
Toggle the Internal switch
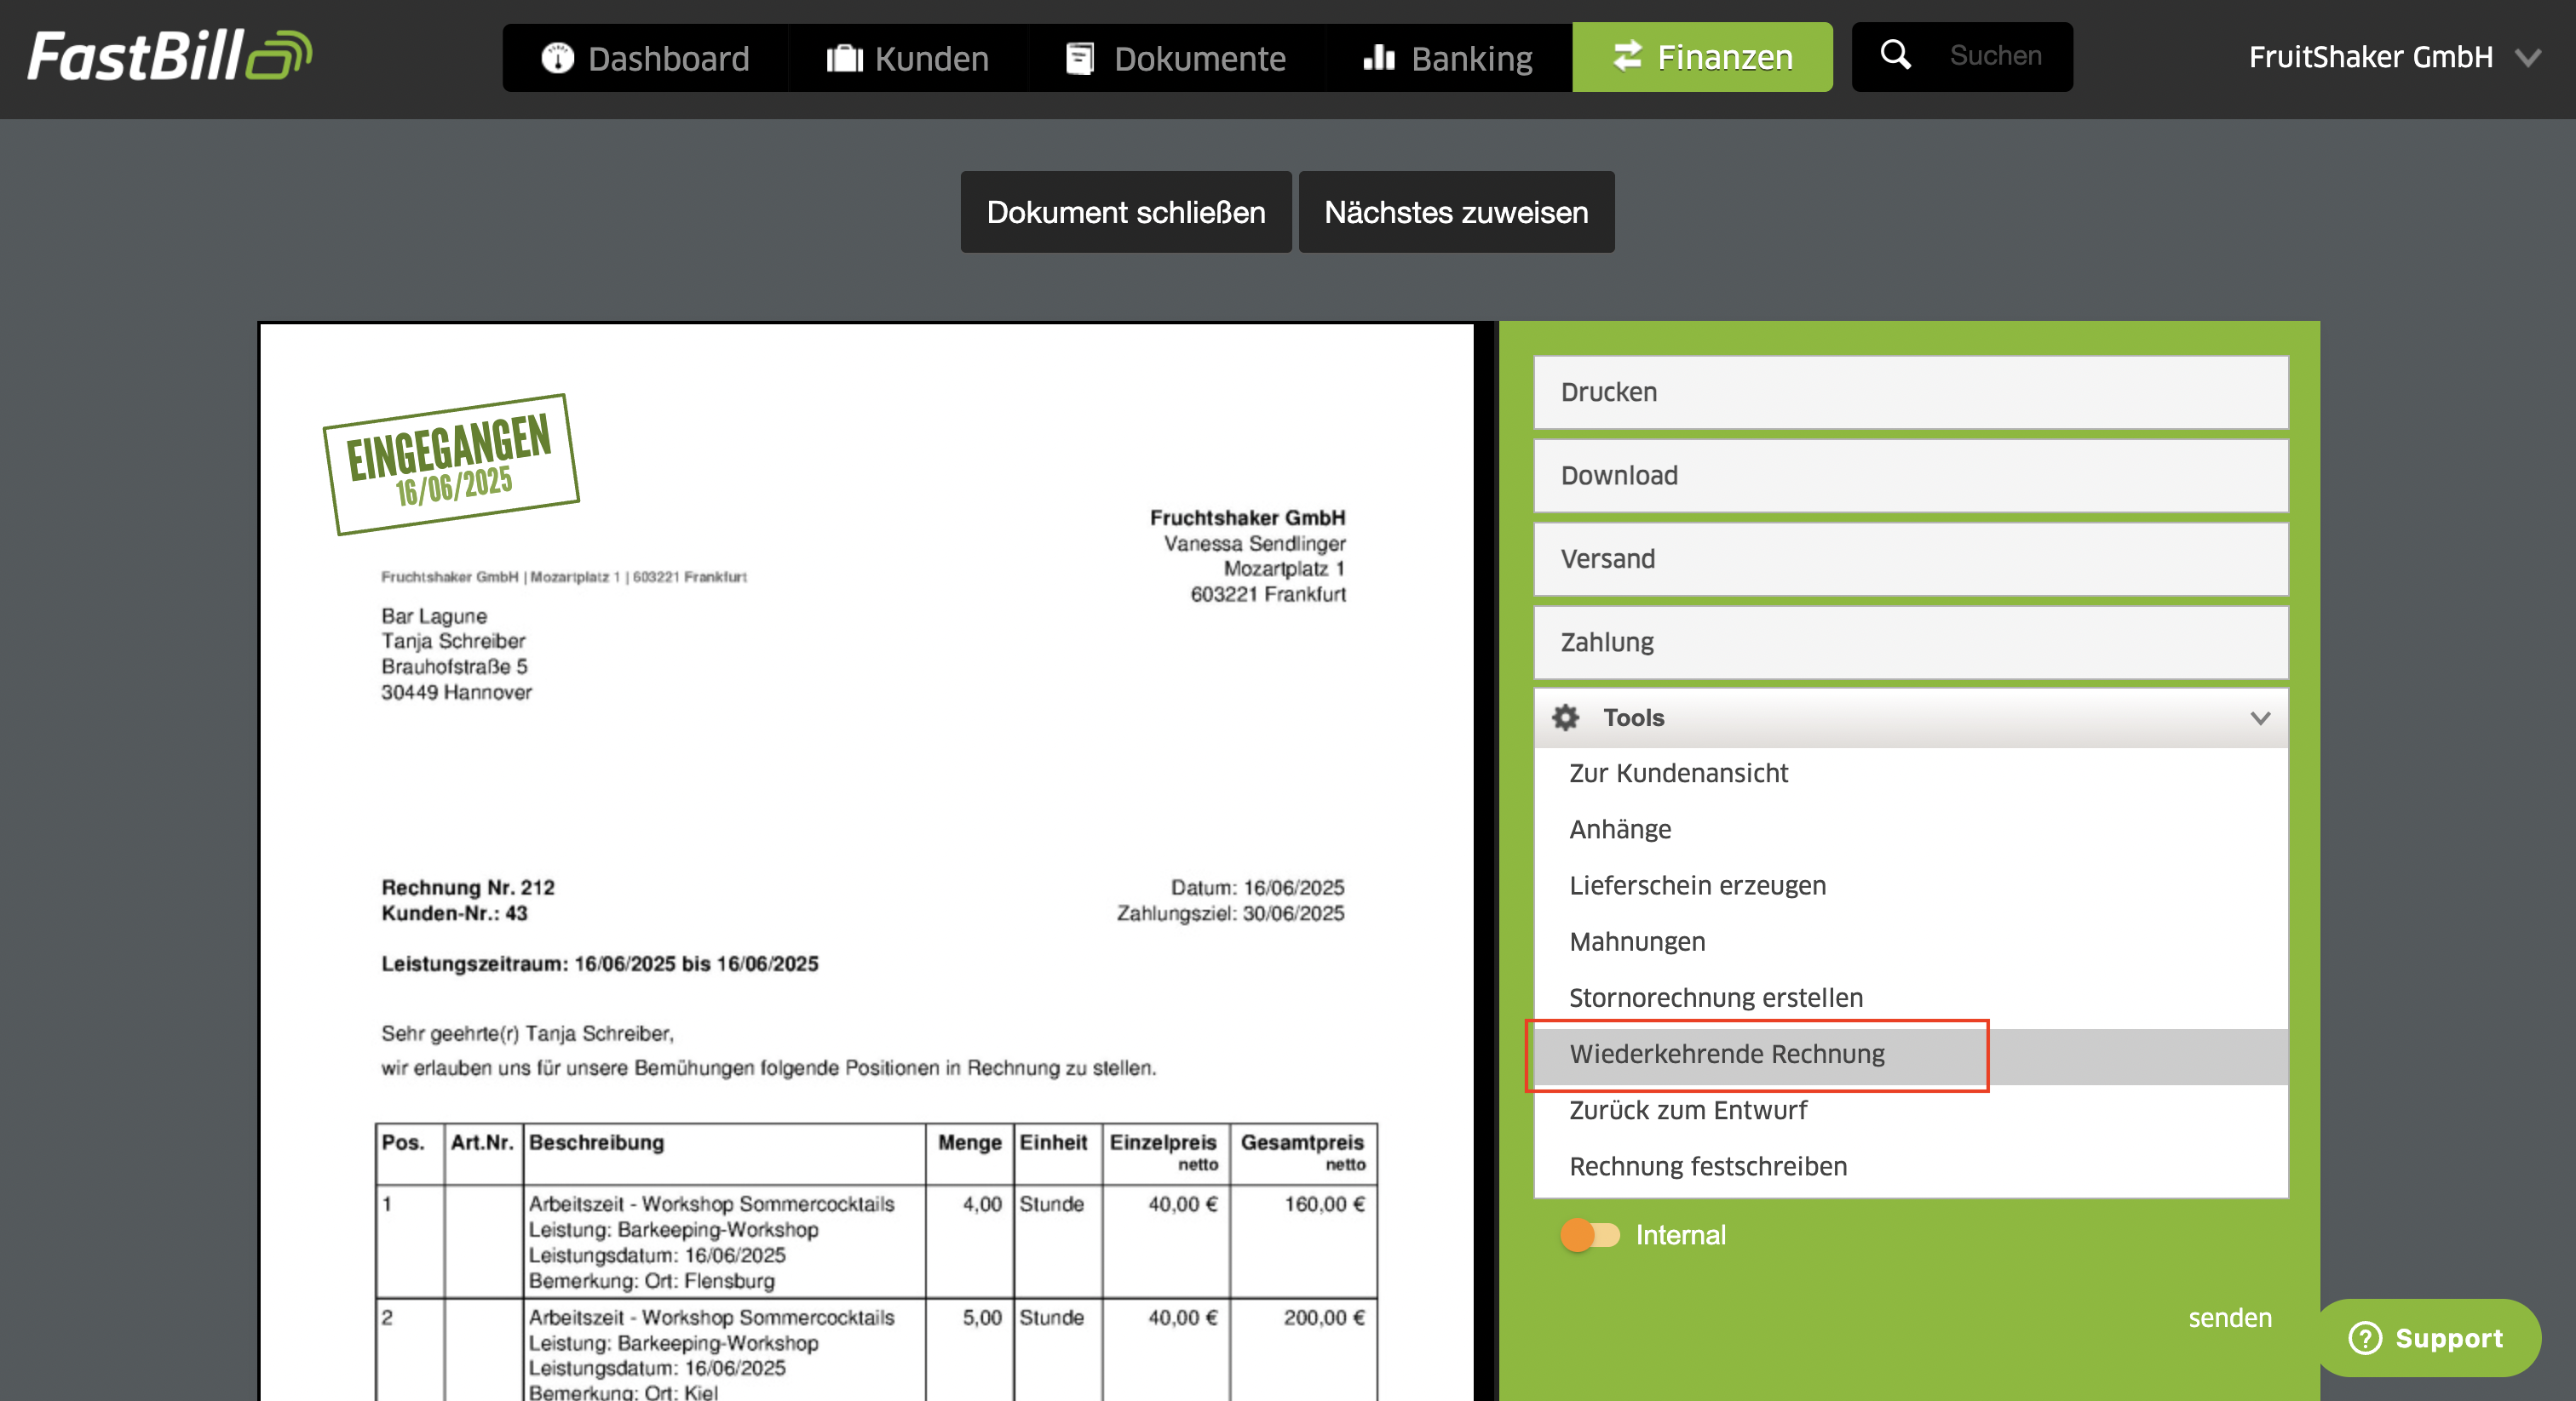point(1590,1235)
